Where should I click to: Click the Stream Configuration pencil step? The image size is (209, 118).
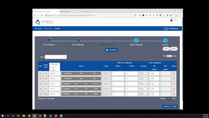point(107,40)
